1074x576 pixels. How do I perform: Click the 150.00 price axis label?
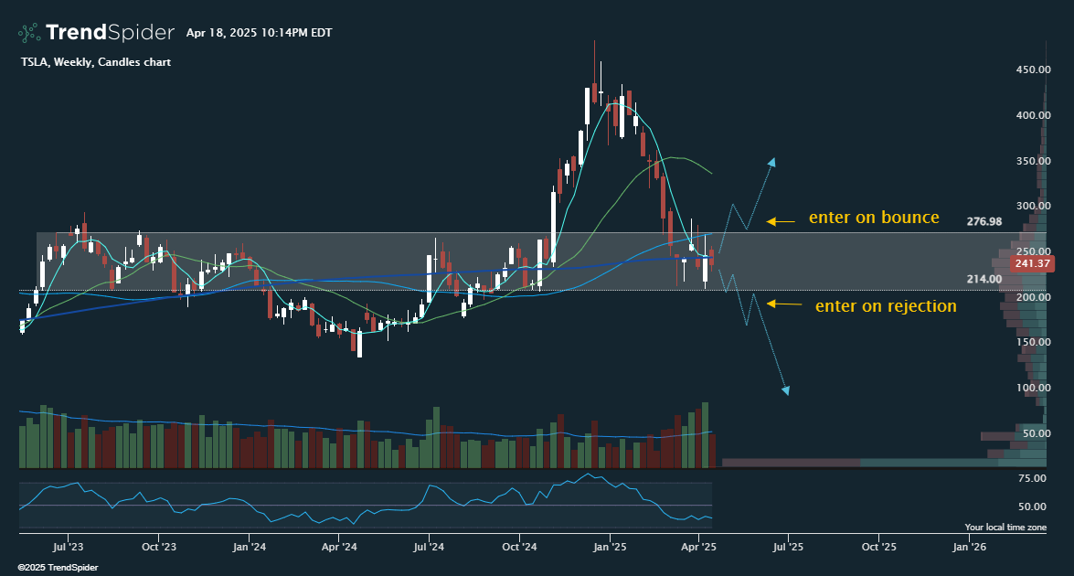point(1034,342)
